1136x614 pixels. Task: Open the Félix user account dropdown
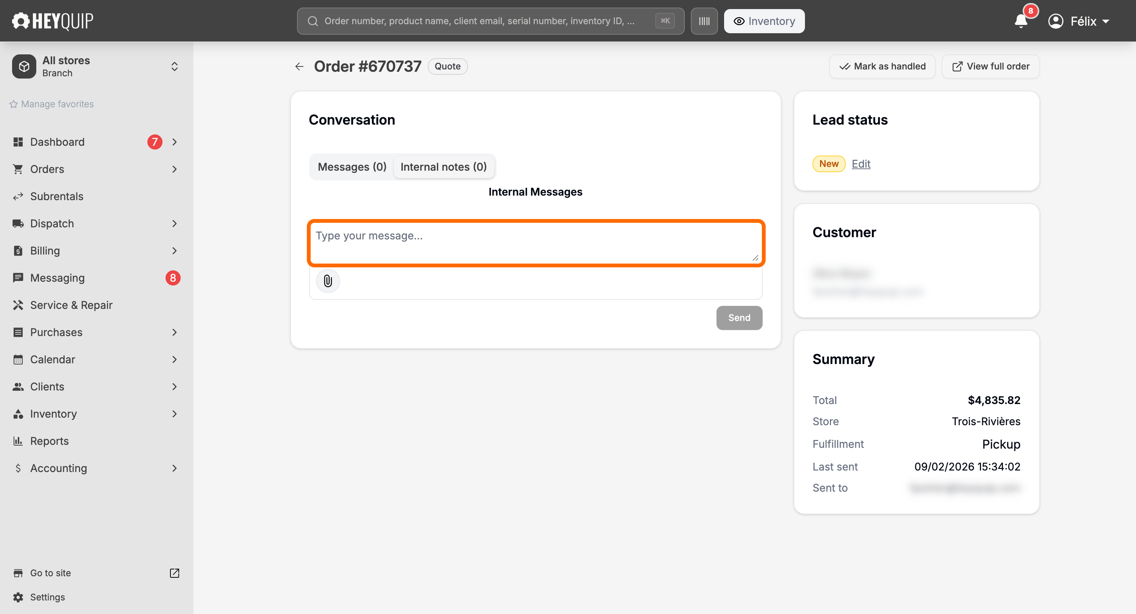(1079, 21)
